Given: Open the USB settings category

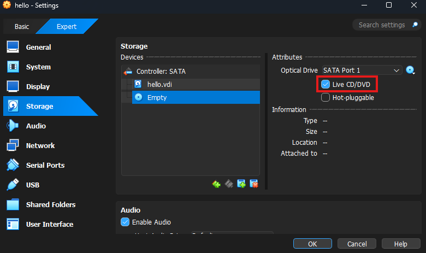Looking at the screenshot, I should click(x=33, y=185).
